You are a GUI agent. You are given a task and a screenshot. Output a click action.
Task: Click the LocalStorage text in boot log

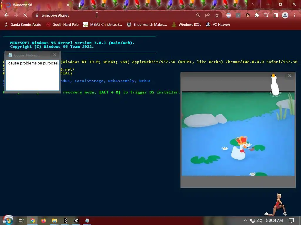(89, 81)
